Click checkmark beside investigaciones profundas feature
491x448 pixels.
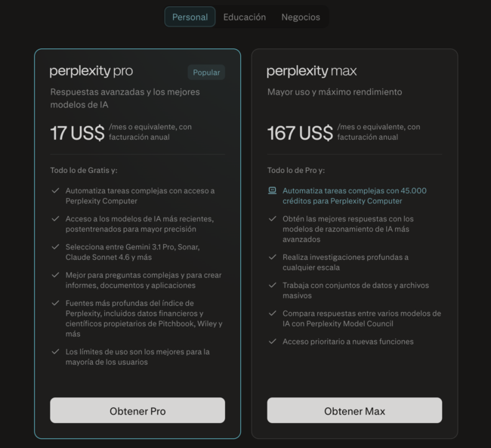pos(272,258)
